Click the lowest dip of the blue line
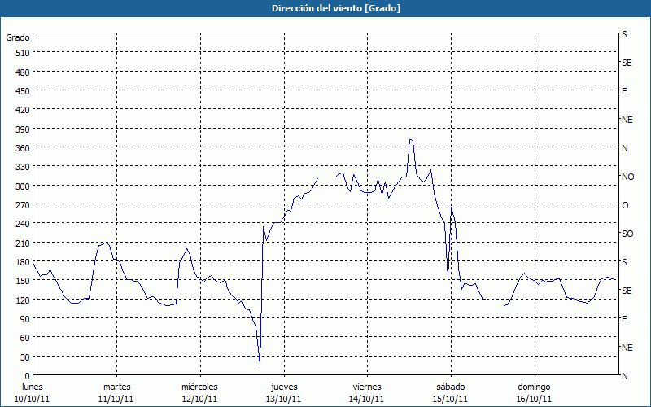 [x=260, y=364]
